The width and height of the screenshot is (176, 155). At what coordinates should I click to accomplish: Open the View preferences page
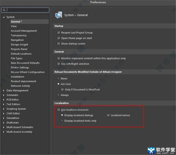coord(14,26)
